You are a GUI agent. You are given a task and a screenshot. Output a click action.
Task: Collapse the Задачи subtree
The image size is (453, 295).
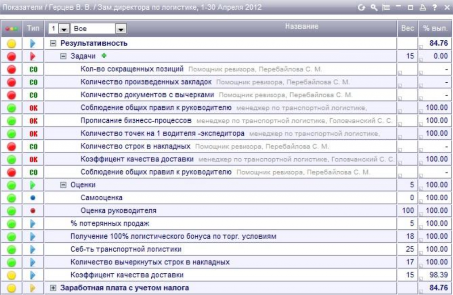[x=63, y=56]
